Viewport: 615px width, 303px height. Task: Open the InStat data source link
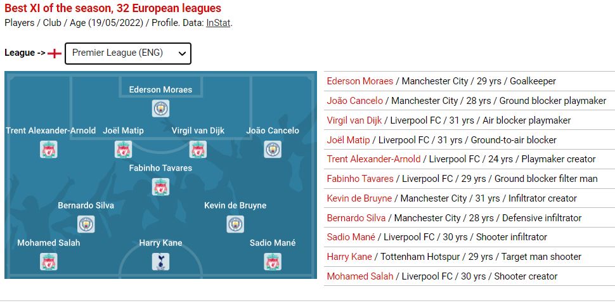coord(218,23)
